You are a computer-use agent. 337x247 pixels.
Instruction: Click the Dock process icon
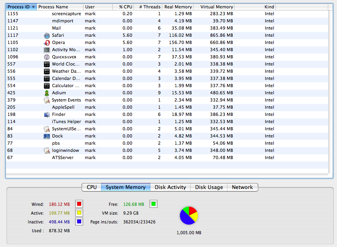[x=47, y=136]
